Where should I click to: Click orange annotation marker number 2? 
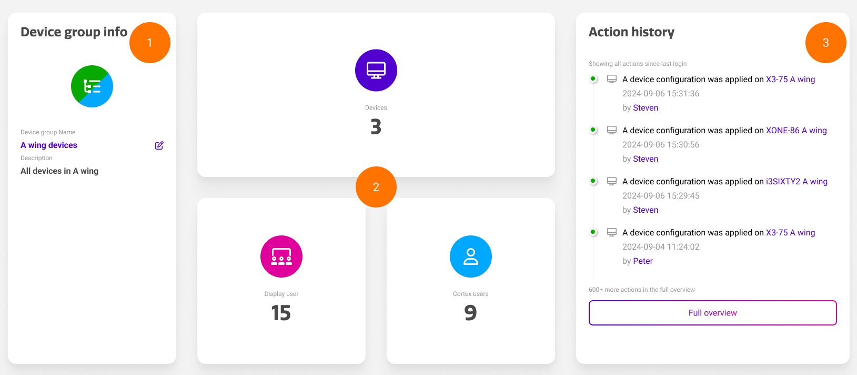coord(376,187)
